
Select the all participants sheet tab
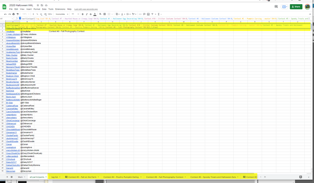[38, 177]
